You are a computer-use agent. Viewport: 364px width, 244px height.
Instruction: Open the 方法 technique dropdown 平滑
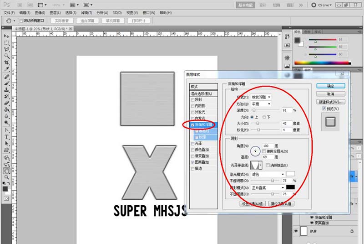[261, 104]
